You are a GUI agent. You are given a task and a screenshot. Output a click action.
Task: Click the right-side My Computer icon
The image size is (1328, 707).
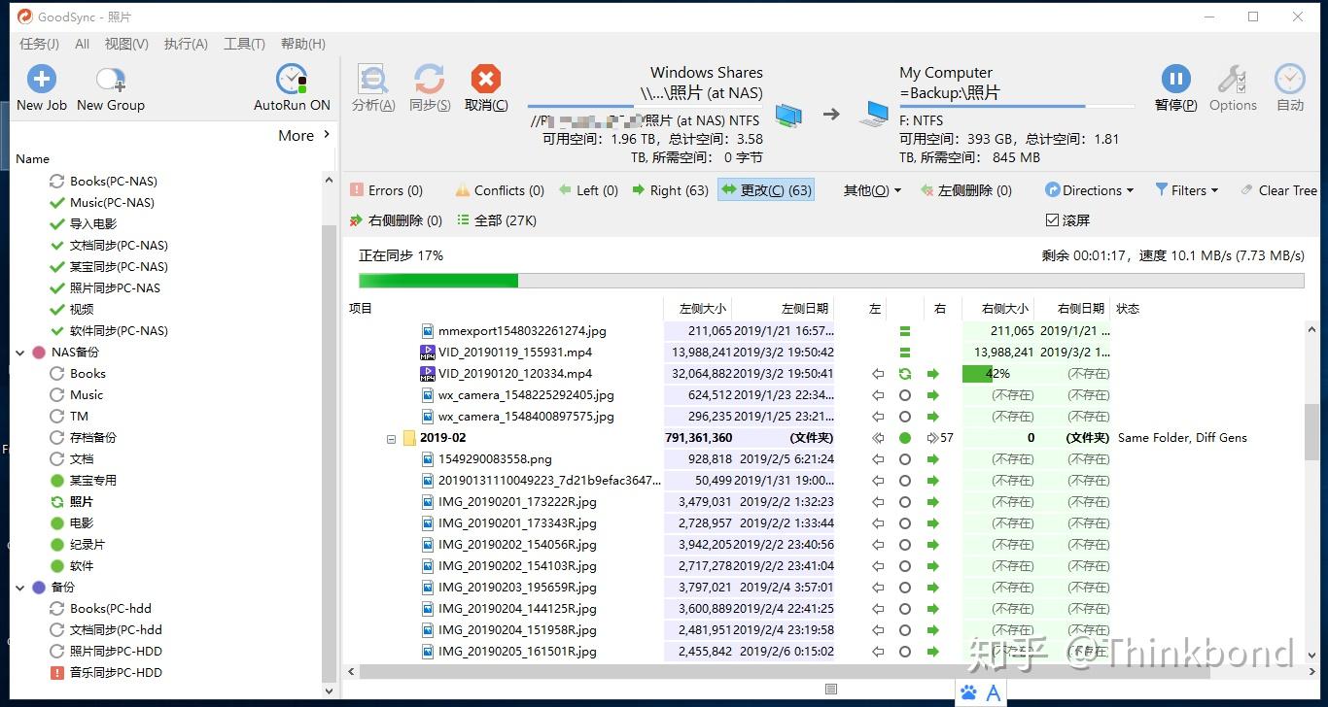(873, 115)
